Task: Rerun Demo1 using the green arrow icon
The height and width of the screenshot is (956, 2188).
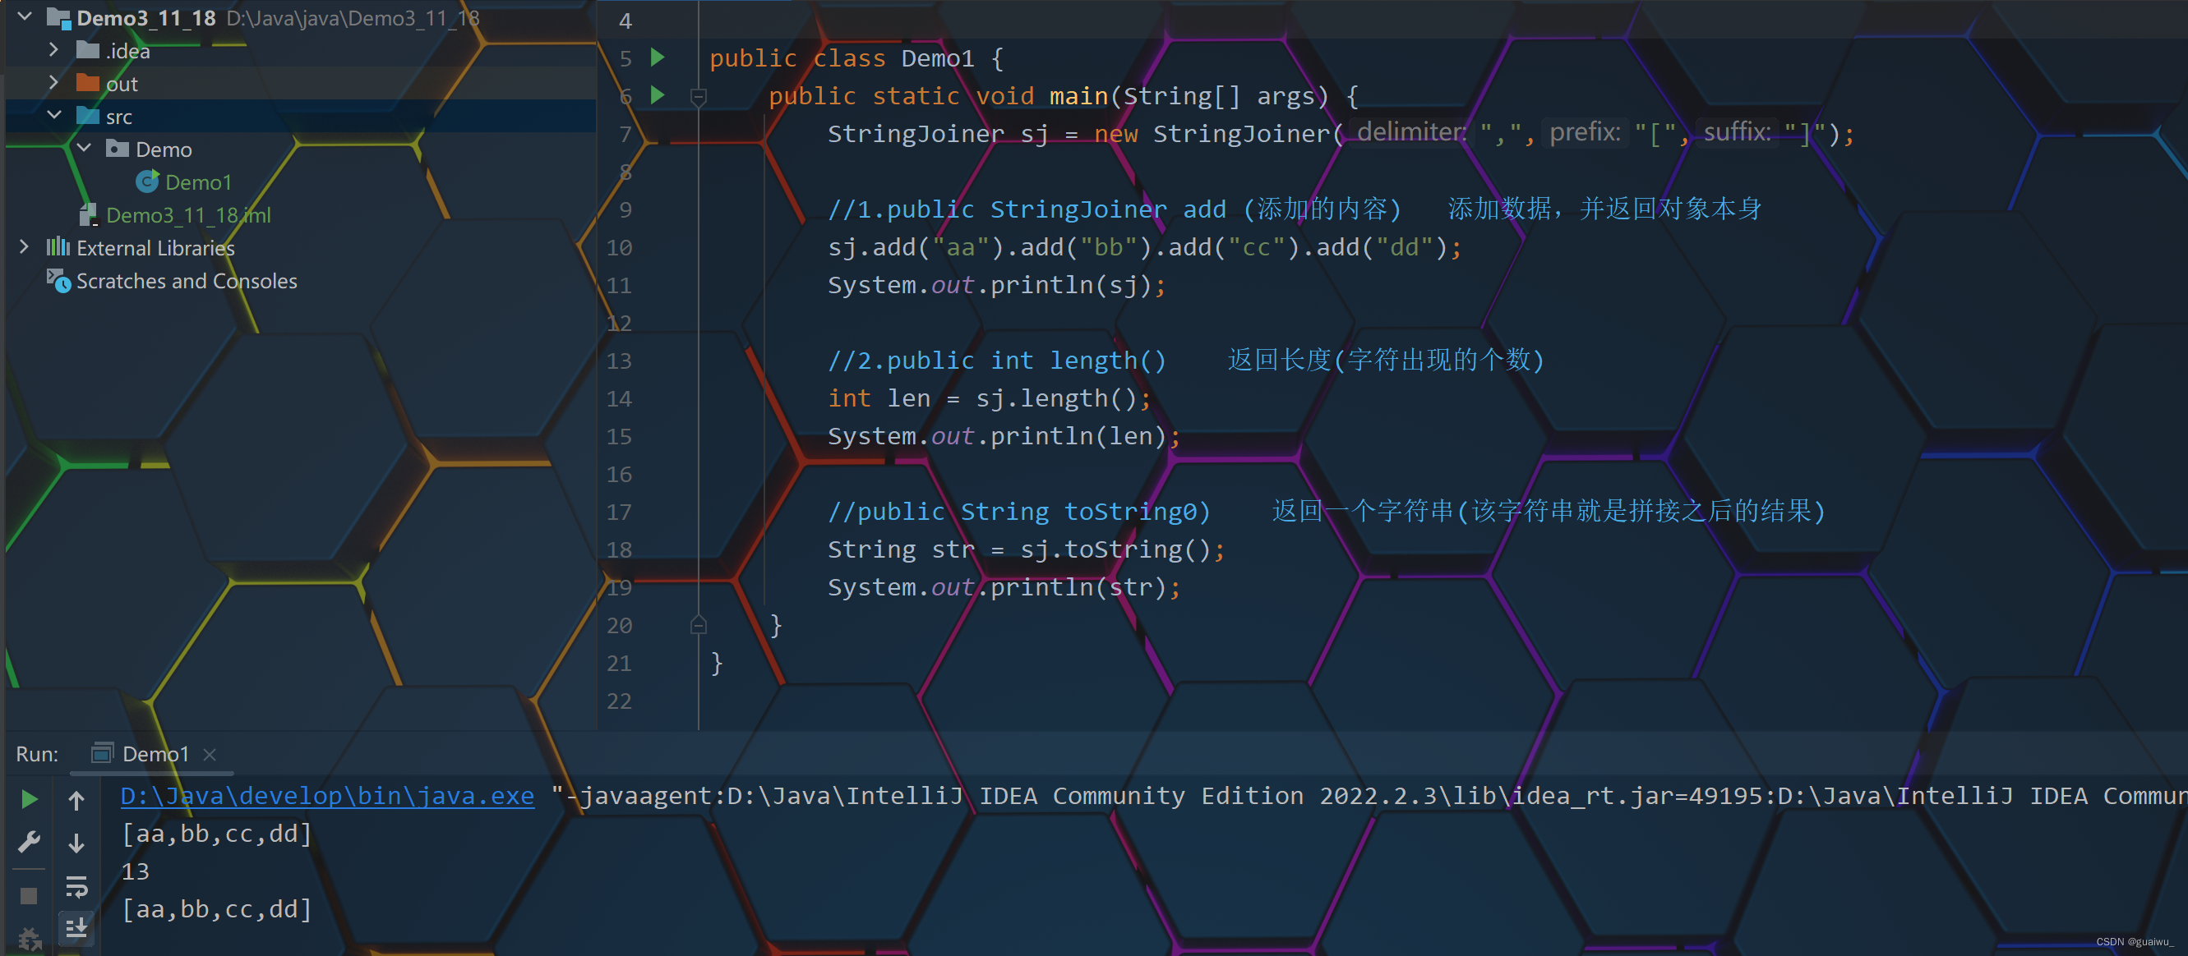Action: [x=28, y=798]
